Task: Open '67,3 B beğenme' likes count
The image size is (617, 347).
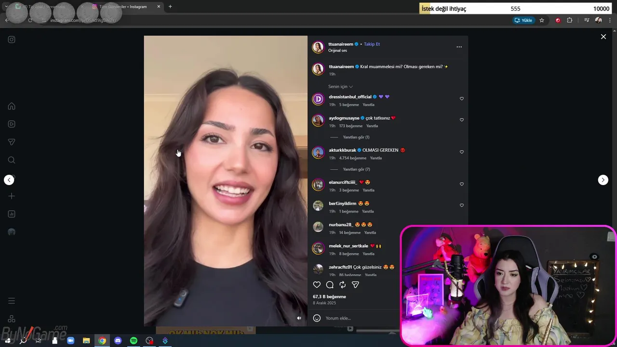Action: point(329,297)
